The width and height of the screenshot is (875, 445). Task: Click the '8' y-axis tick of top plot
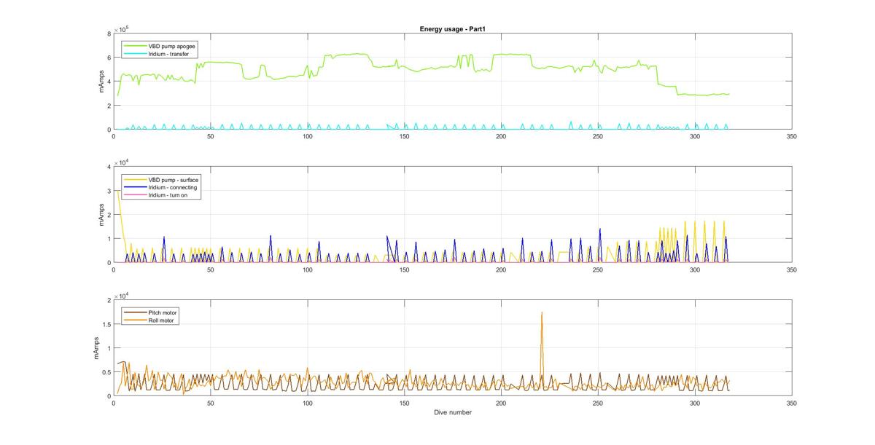(108, 34)
